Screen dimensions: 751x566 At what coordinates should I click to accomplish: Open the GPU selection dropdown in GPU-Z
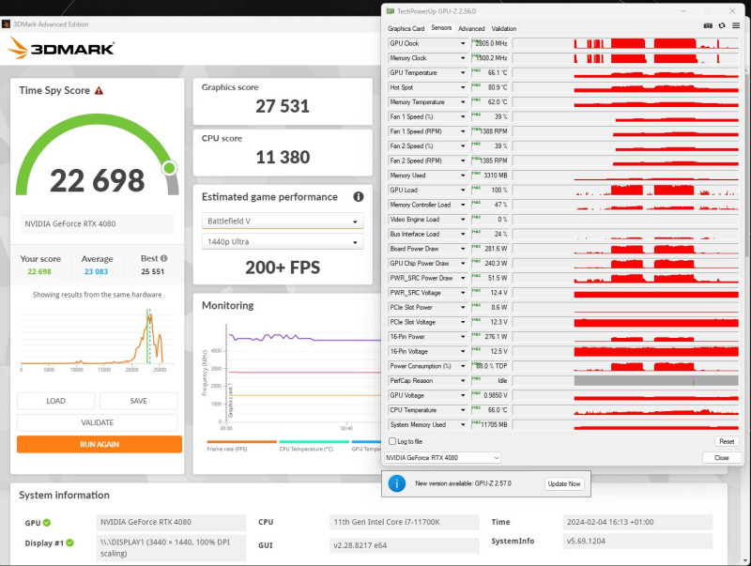click(x=442, y=458)
